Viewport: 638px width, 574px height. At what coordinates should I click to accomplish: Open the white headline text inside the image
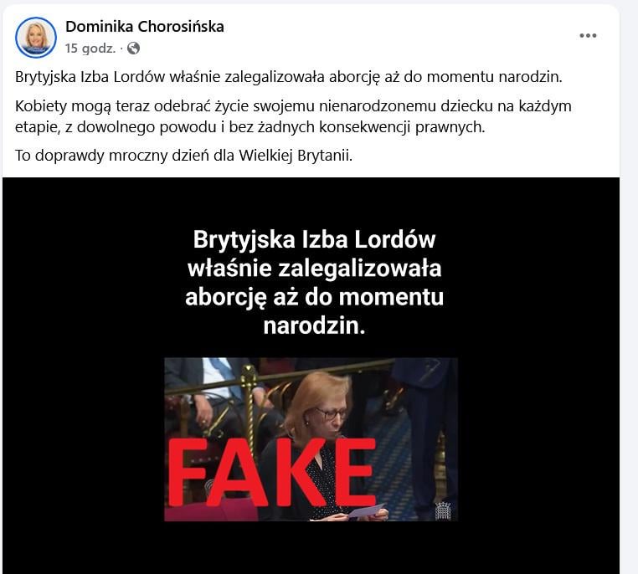(x=314, y=282)
